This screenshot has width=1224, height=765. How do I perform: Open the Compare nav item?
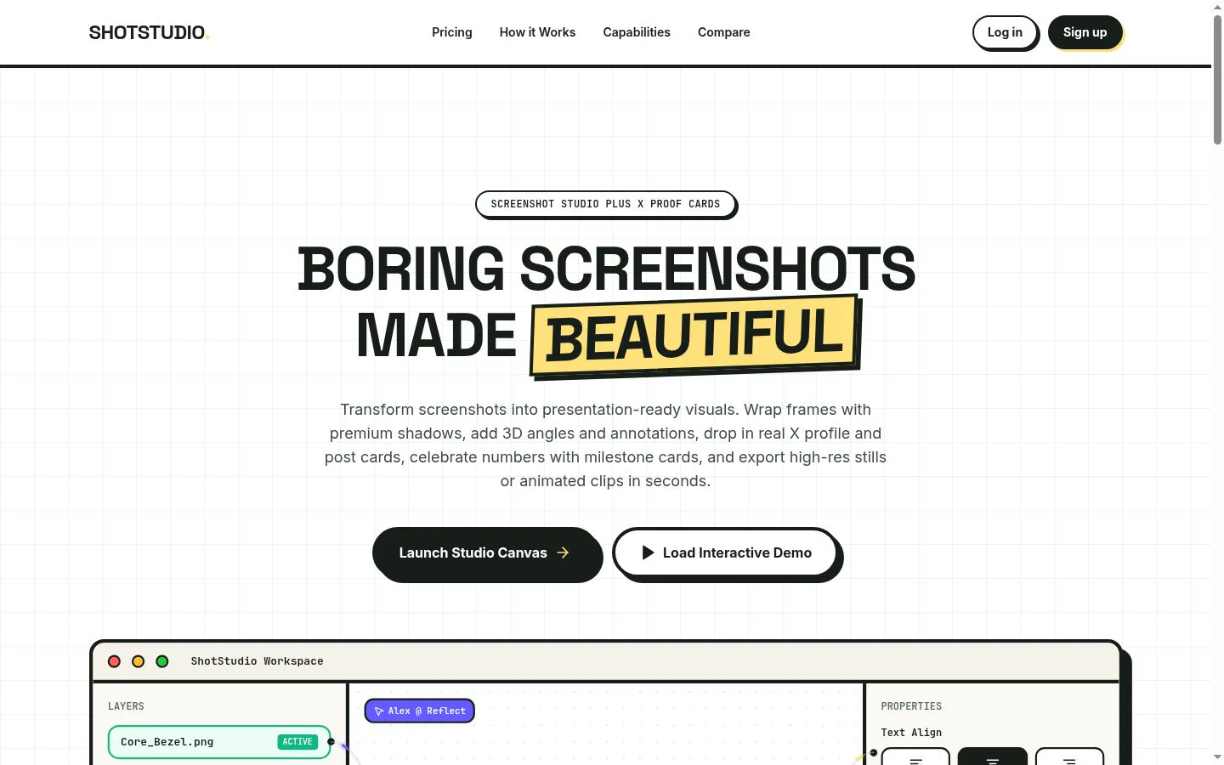point(724,32)
